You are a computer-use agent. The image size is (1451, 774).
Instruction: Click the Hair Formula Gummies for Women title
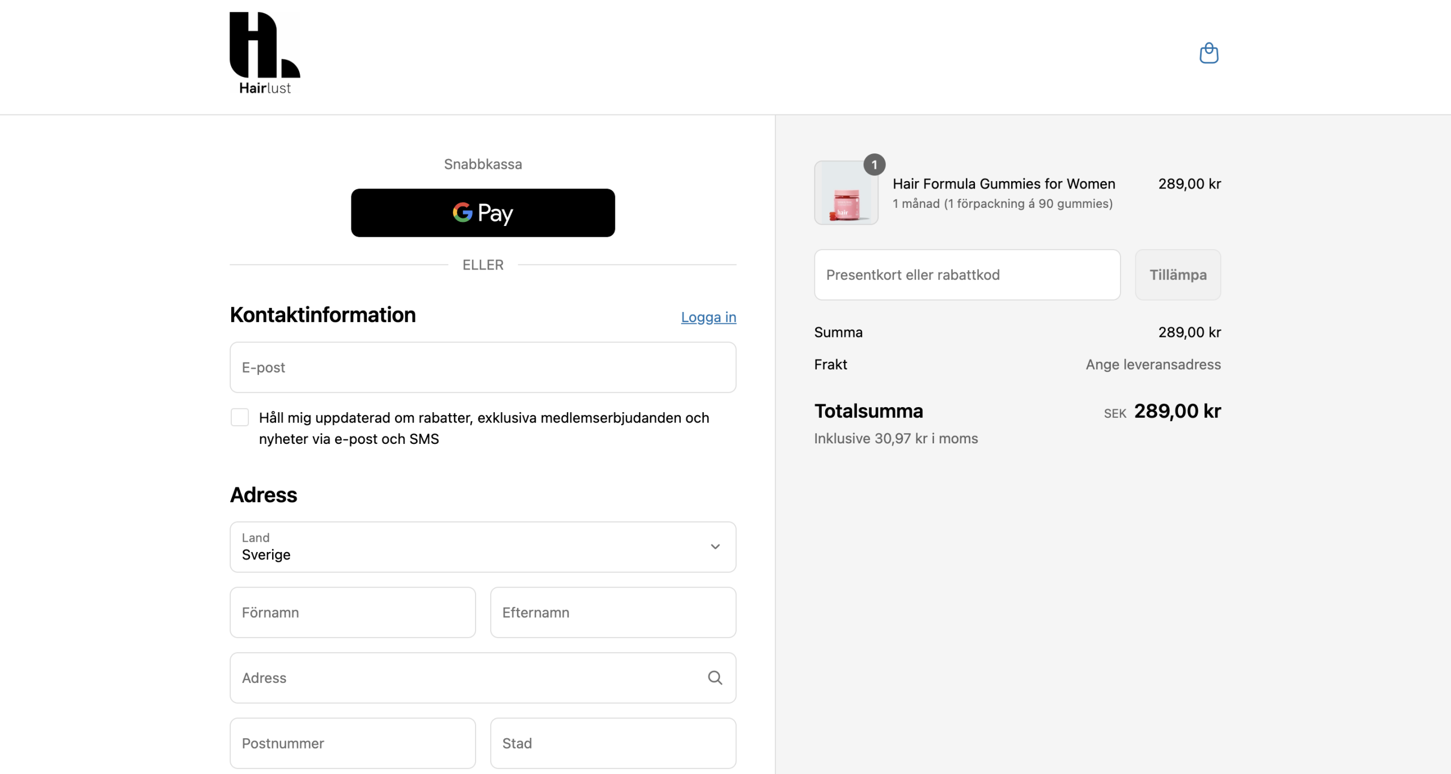click(1004, 184)
